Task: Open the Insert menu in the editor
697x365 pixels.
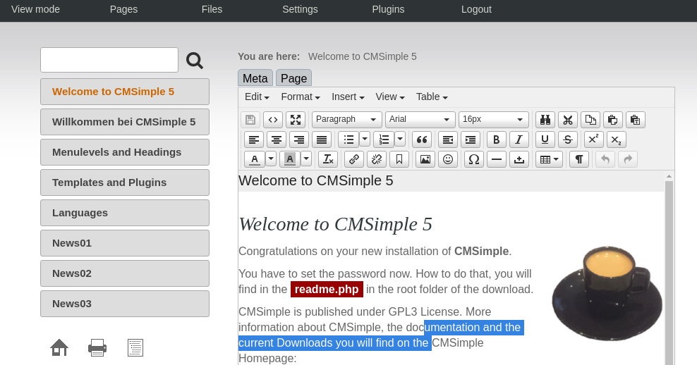Action: [x=348, y=97]
